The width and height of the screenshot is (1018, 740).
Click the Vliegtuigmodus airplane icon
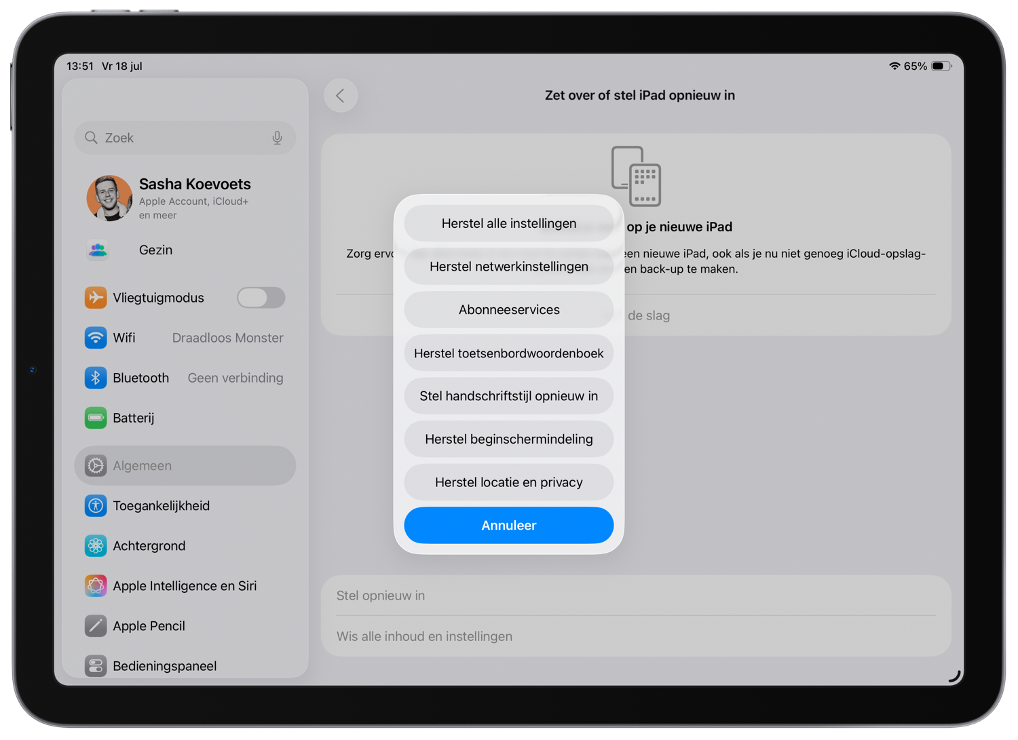pos(96,297)
